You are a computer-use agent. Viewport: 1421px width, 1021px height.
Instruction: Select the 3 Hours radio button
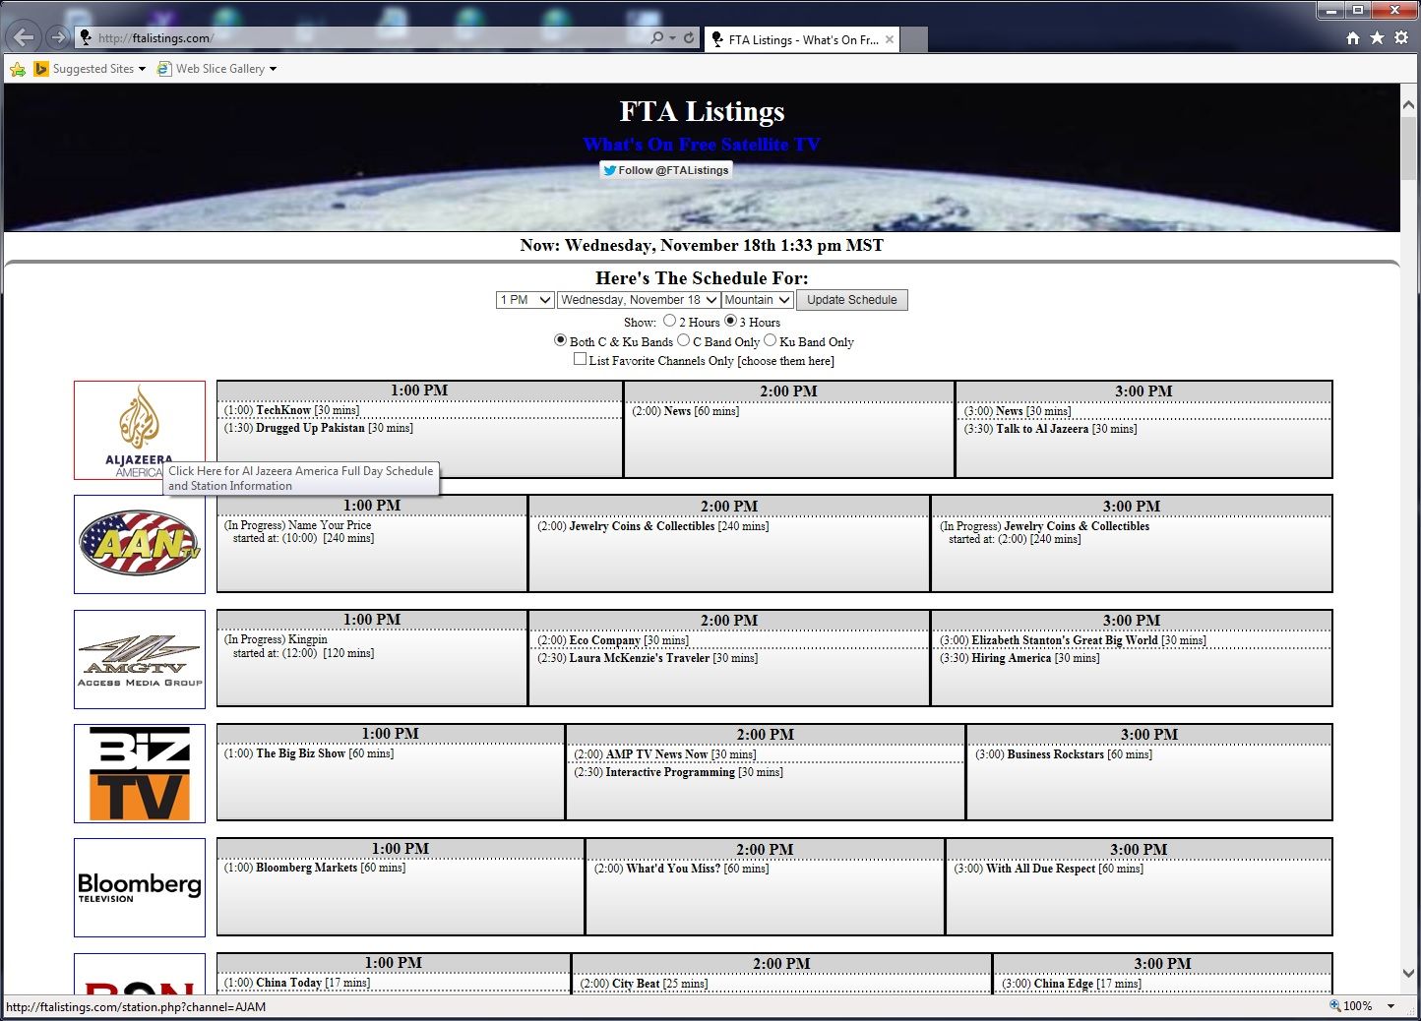[x=730, y=321]
